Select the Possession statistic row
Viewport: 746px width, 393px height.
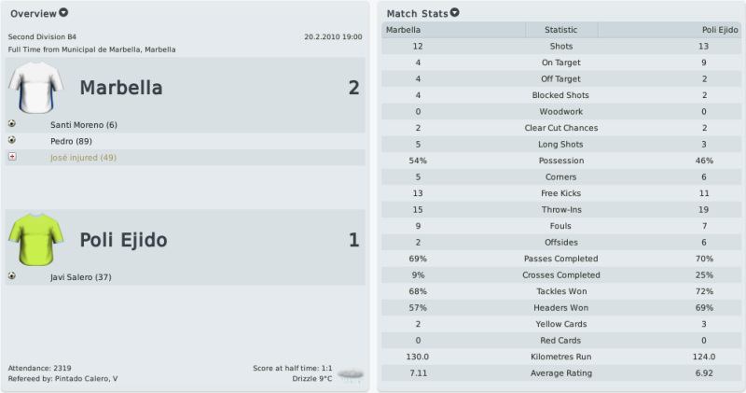pyautogui.click(x=561, y=161)
